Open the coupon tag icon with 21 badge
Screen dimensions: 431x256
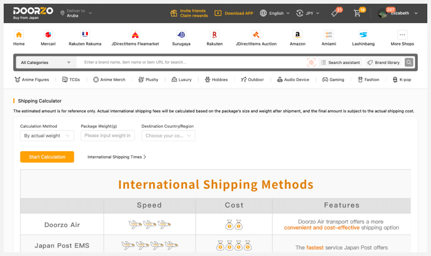(x=334, y=13)
